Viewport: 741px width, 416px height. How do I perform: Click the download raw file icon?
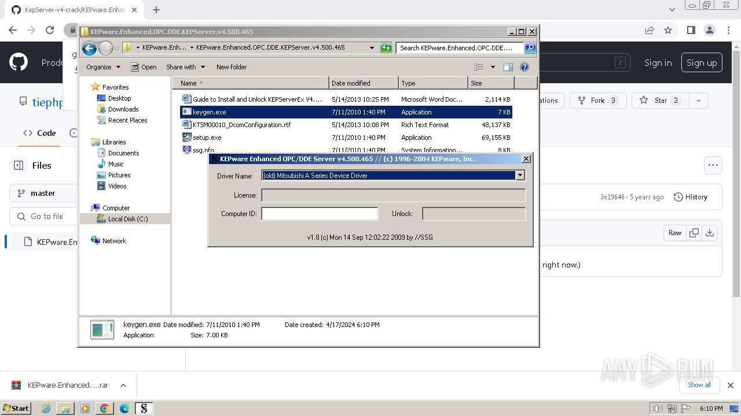tap(709, 233)
